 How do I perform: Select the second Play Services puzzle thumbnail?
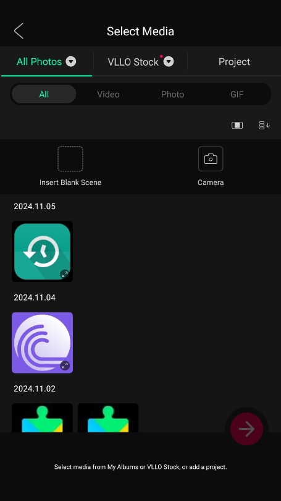[108, 418]
